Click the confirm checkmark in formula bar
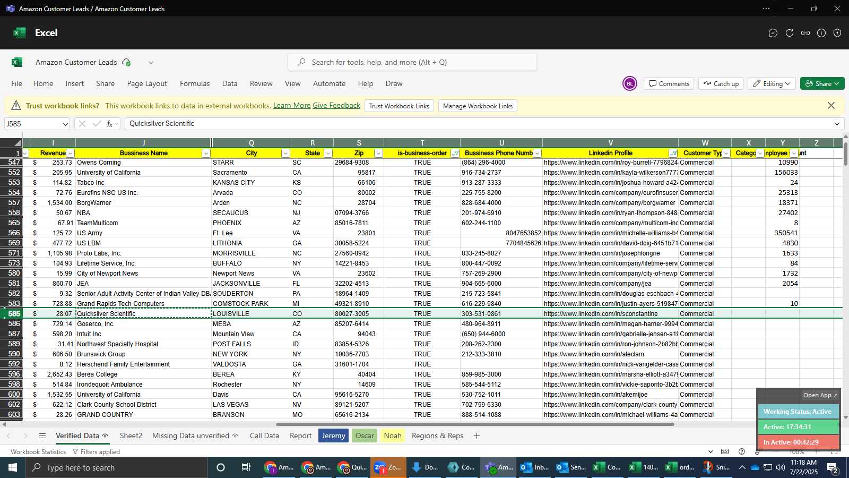The image size is (849, 478). pos(97,124)
